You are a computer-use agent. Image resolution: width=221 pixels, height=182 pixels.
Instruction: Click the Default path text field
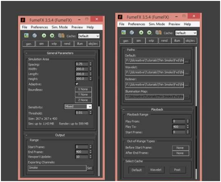click(154, 61)
